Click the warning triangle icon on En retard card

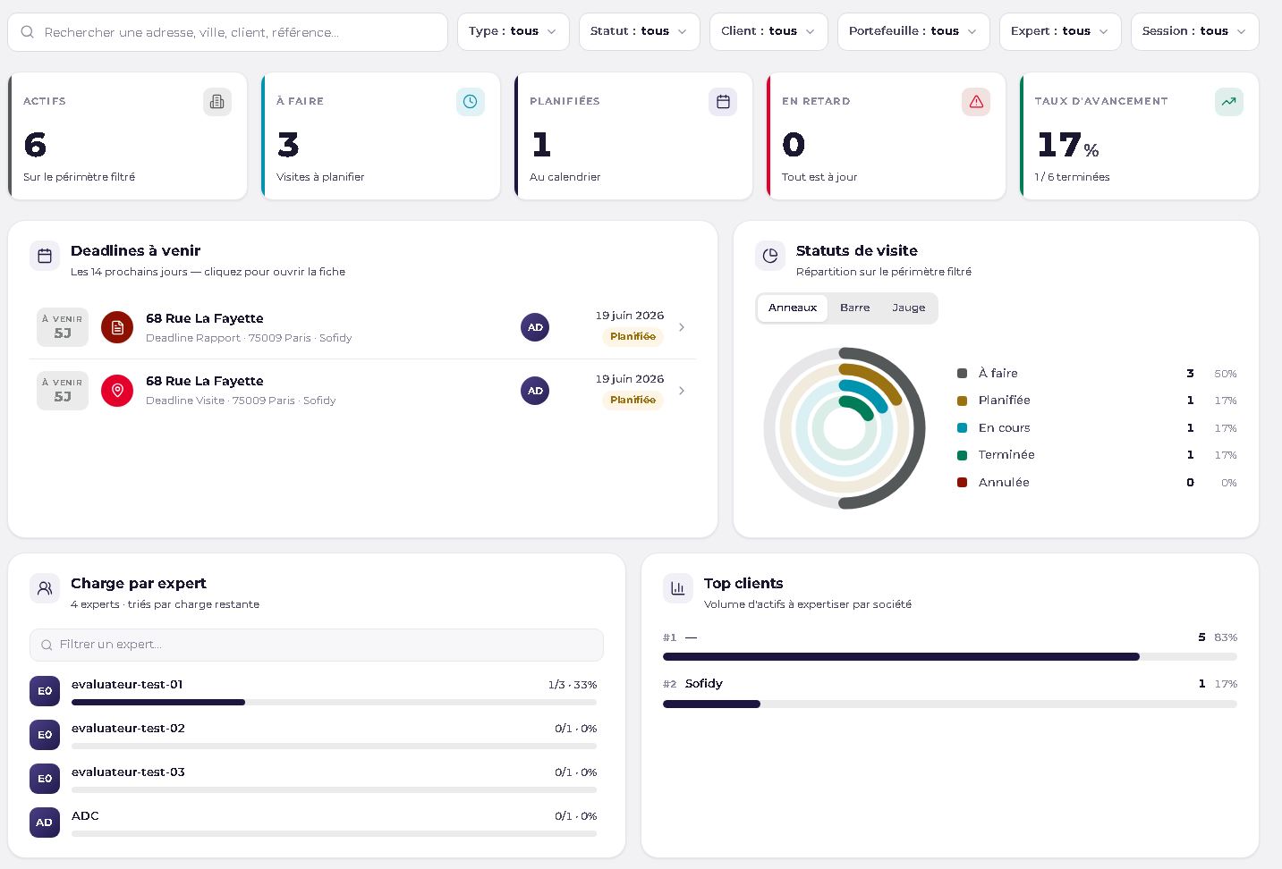point(976,102)
